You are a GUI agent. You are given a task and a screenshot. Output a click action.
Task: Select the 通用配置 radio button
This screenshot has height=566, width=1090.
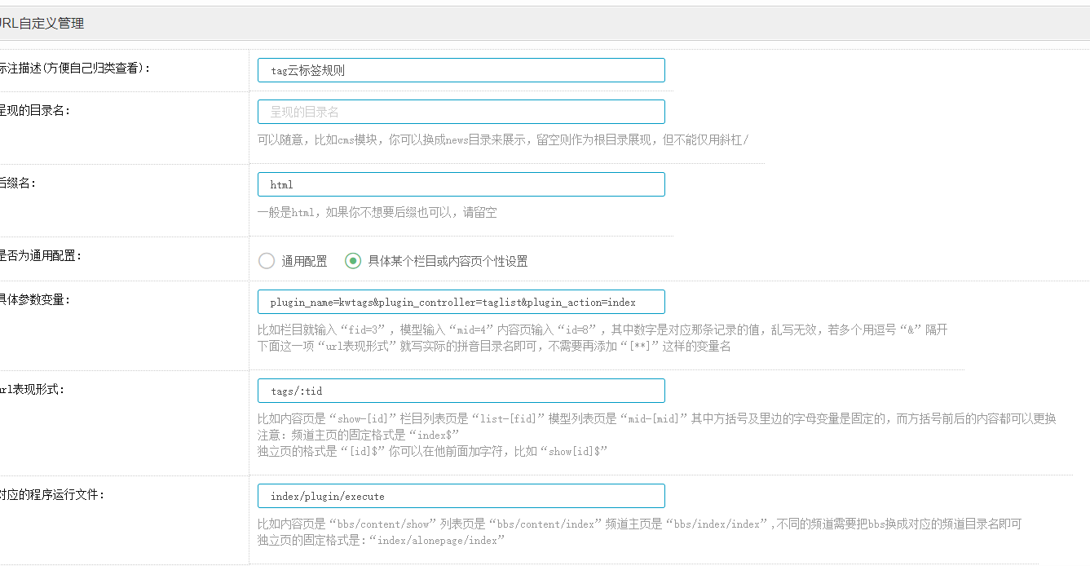267,261
